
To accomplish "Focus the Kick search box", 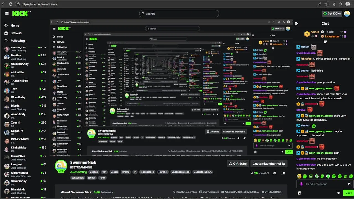I will [x=179, y=14].
